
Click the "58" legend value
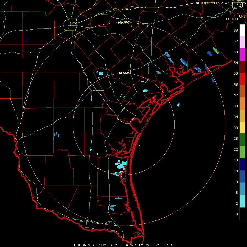(x=236, y=52)
